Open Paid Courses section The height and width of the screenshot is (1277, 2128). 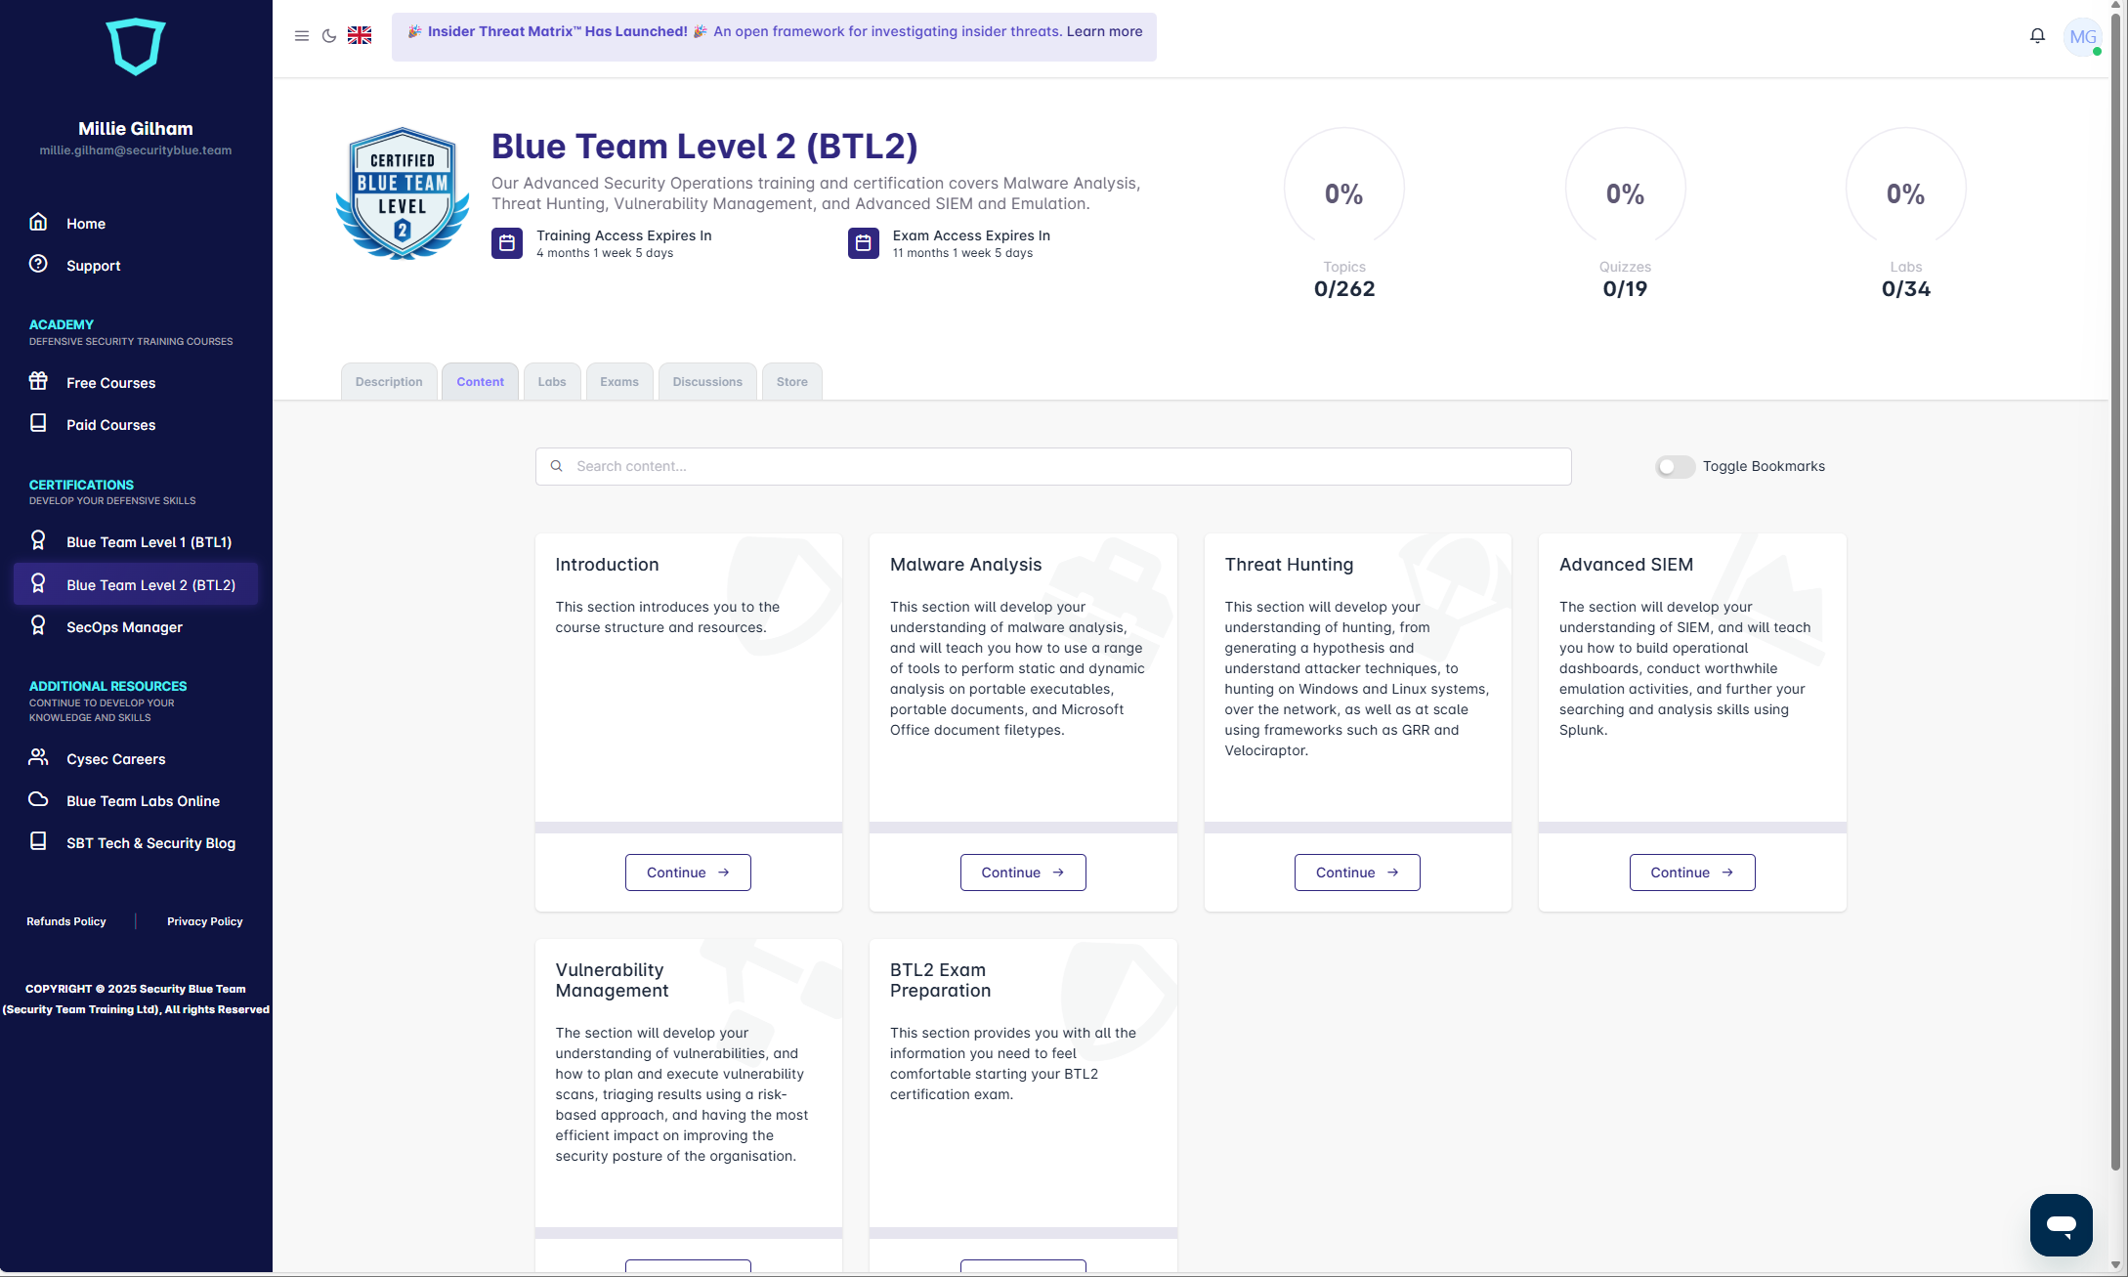[110, 425]
